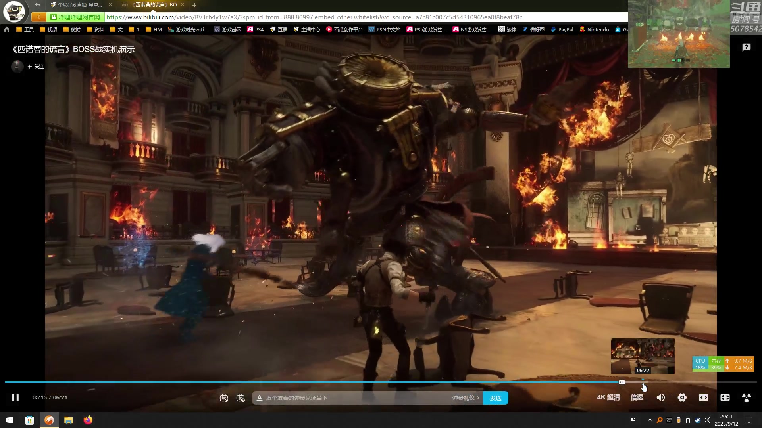Screen dimensions: 762x428
Task: Open danmaku font style options
Action: click(260, 398)
